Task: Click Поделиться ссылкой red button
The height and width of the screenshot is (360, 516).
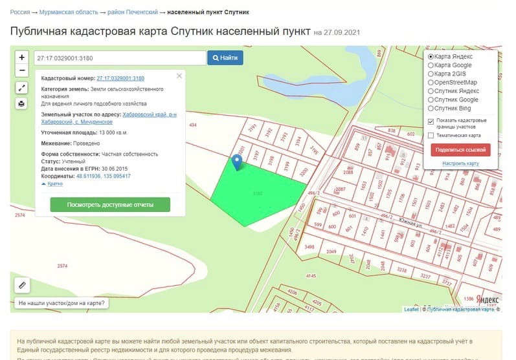Action: pyautogui.click(x=460, y=150)
